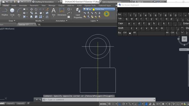Open the annotation scale 1:1 dropdown
This screenshot has height=106, width=189.
[158, 104]
